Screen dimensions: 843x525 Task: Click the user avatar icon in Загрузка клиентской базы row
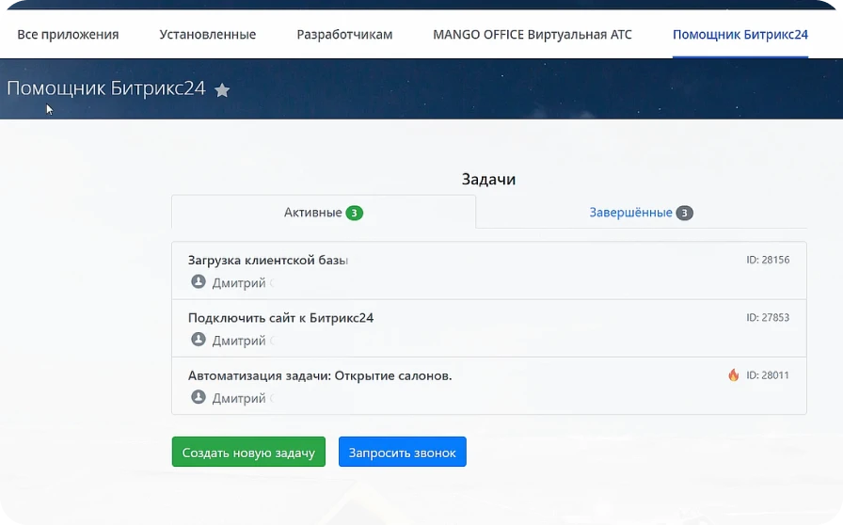click(x=199, y=282)
